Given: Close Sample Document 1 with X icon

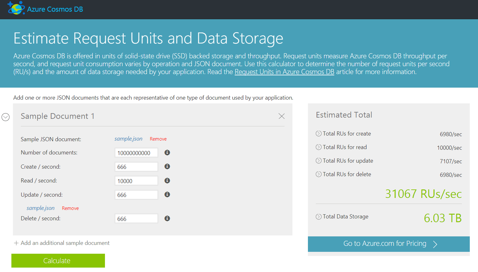Looking at the screenshot, I should pyautogui.click(x=281, y=116).
